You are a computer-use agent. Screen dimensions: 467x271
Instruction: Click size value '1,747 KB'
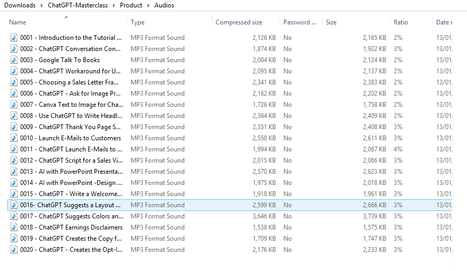(x=374, y=239)
